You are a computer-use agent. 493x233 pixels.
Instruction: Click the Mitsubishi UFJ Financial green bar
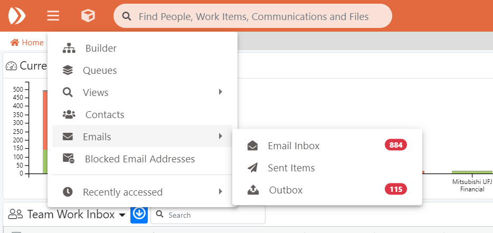click(x=471, y=172)
